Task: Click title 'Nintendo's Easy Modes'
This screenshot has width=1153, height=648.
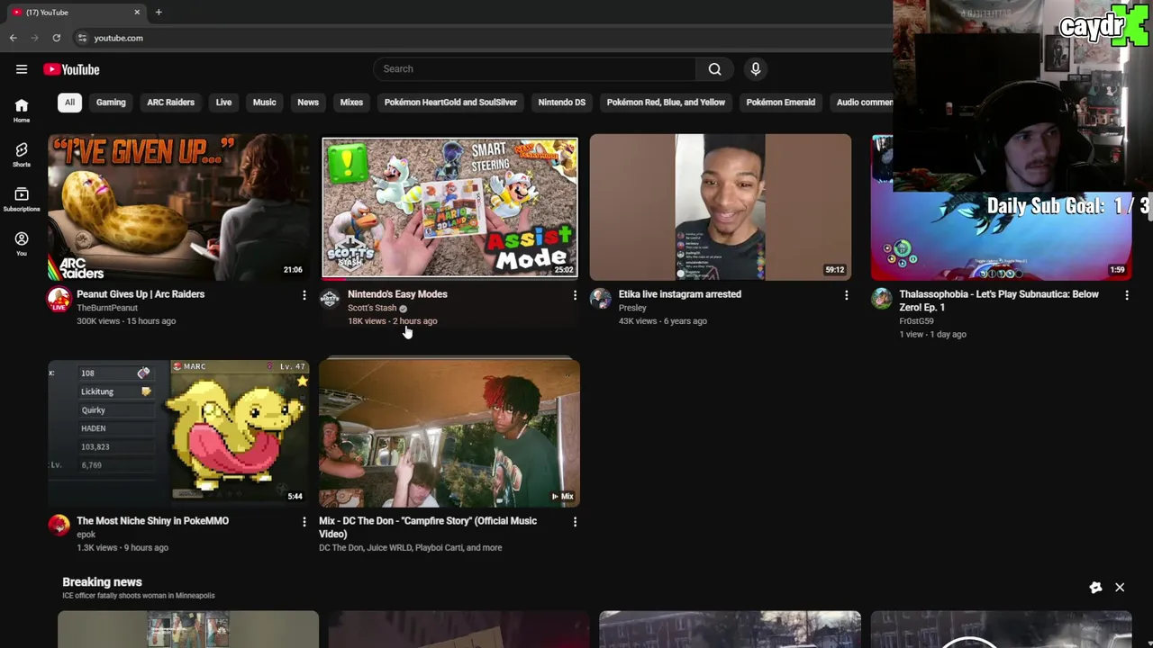Action: point(397,294)
